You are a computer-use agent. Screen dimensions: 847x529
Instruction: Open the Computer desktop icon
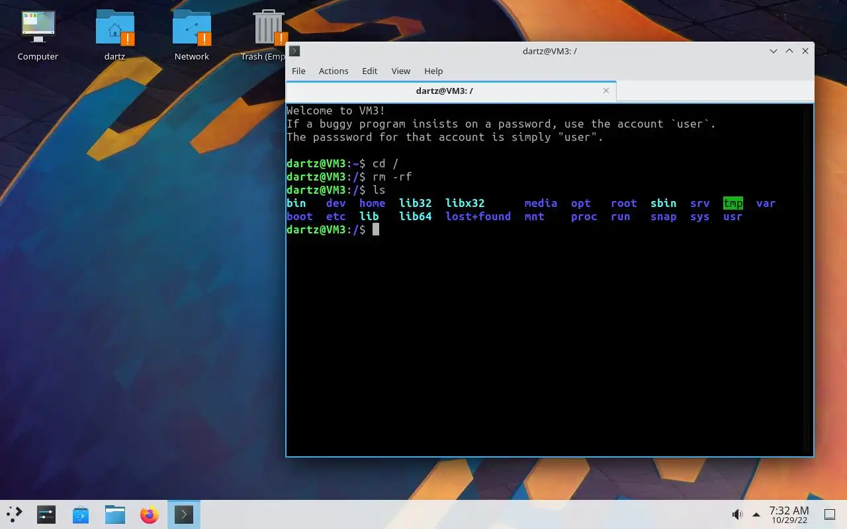(x=38, y=36)
